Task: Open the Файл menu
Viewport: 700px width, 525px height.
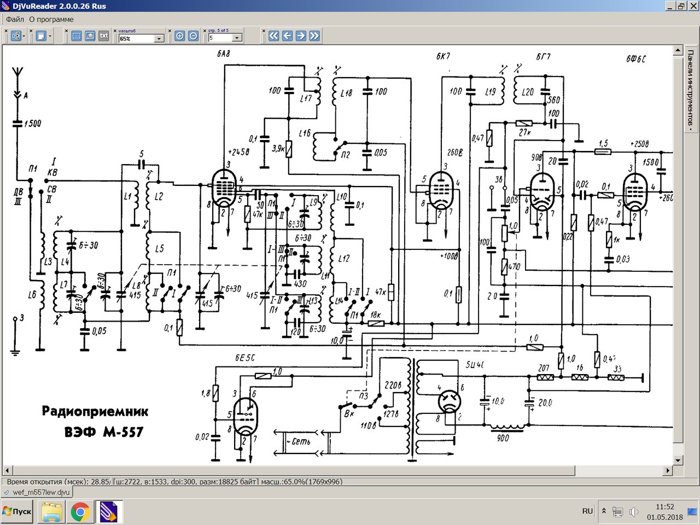Action: point(15,19)
